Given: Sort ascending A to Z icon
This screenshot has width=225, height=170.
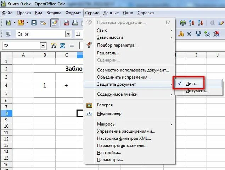Looking at the screenshot, I should (192, 23).
